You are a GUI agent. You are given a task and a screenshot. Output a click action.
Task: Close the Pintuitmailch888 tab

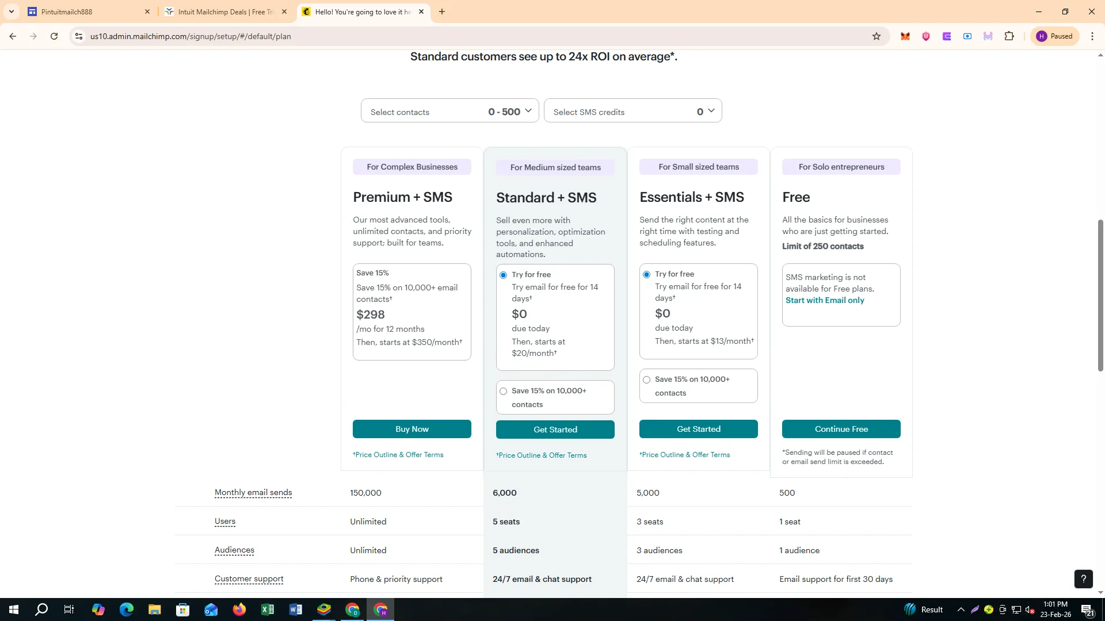point(147,11)
